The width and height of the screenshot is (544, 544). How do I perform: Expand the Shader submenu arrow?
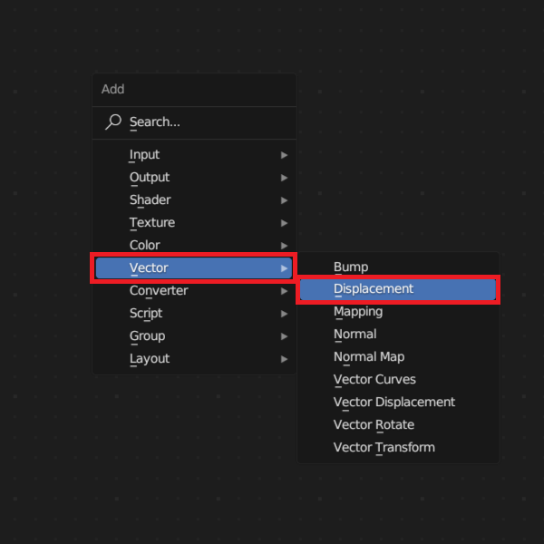[x=285, y=200]
